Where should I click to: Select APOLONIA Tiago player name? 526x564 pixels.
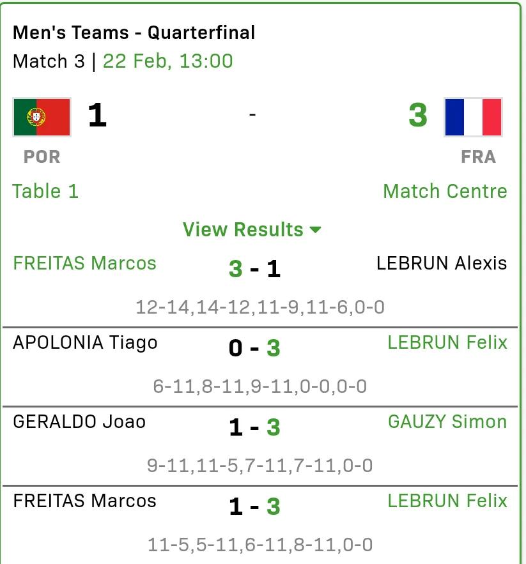[86, 342]
